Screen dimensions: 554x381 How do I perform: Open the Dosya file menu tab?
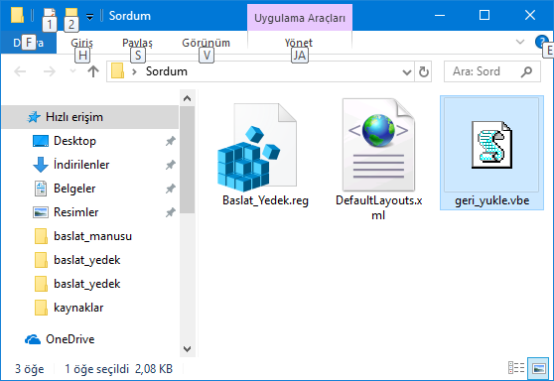[28, 43]
